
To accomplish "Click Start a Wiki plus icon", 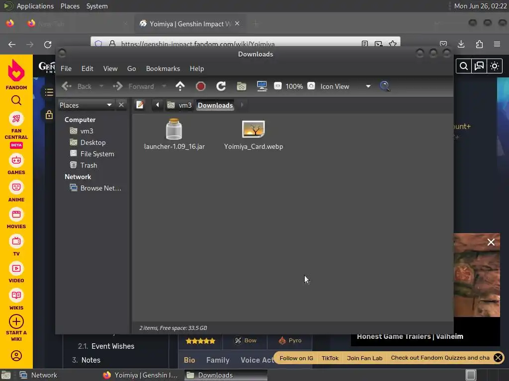I will pos(16,321).
